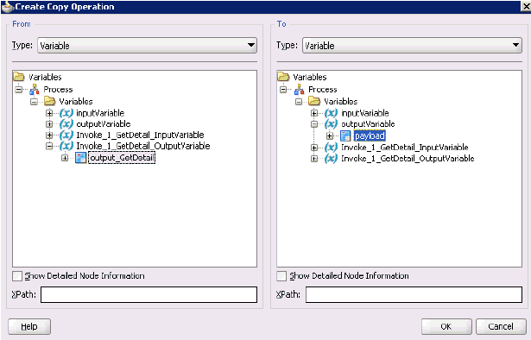
Task: Select Invoke_1_GetDetail_InputVariable label in To tree
Action: coord(405,148)
